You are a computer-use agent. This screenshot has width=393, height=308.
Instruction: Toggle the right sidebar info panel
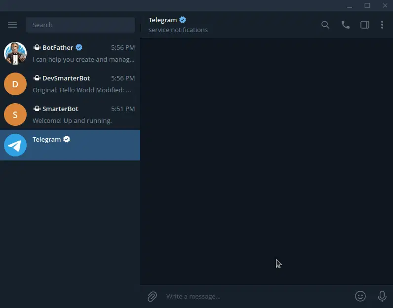[365, 25]
